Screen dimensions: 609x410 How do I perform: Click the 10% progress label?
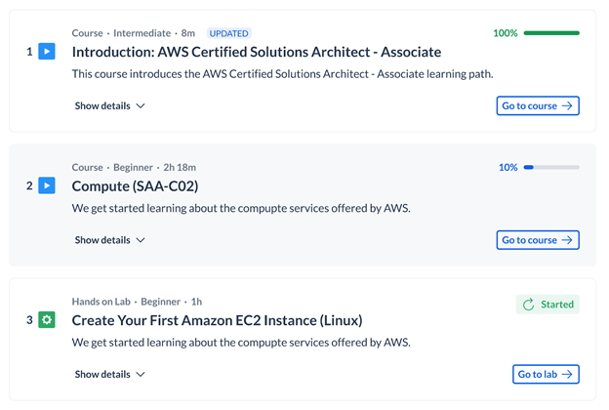pos(508,167)
